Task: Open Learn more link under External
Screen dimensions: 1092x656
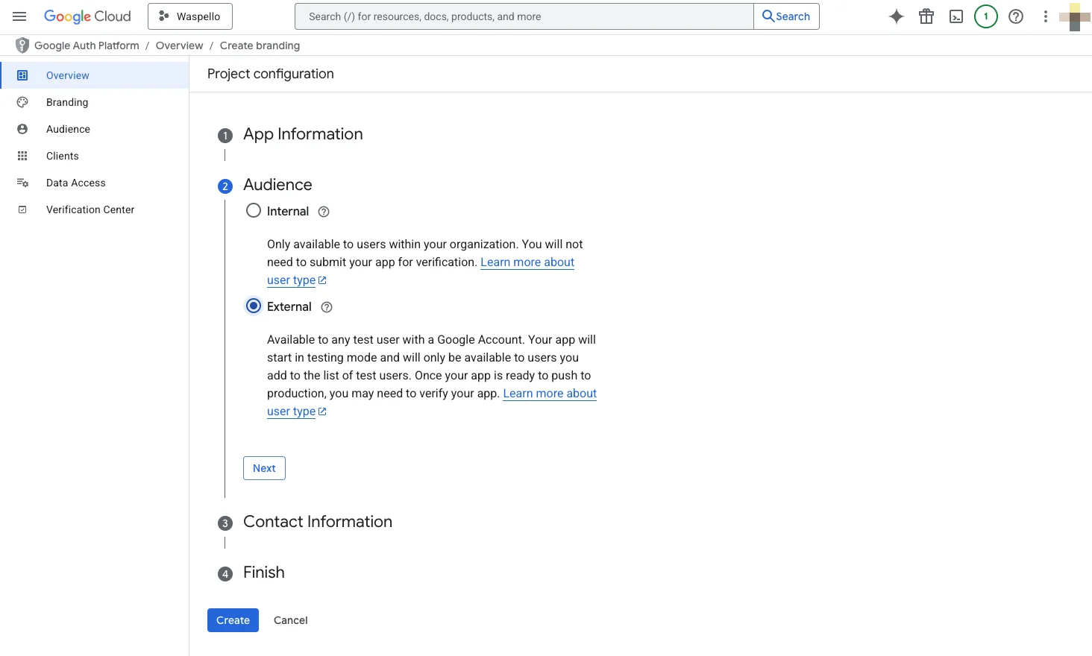Action: tap(550, 394)
